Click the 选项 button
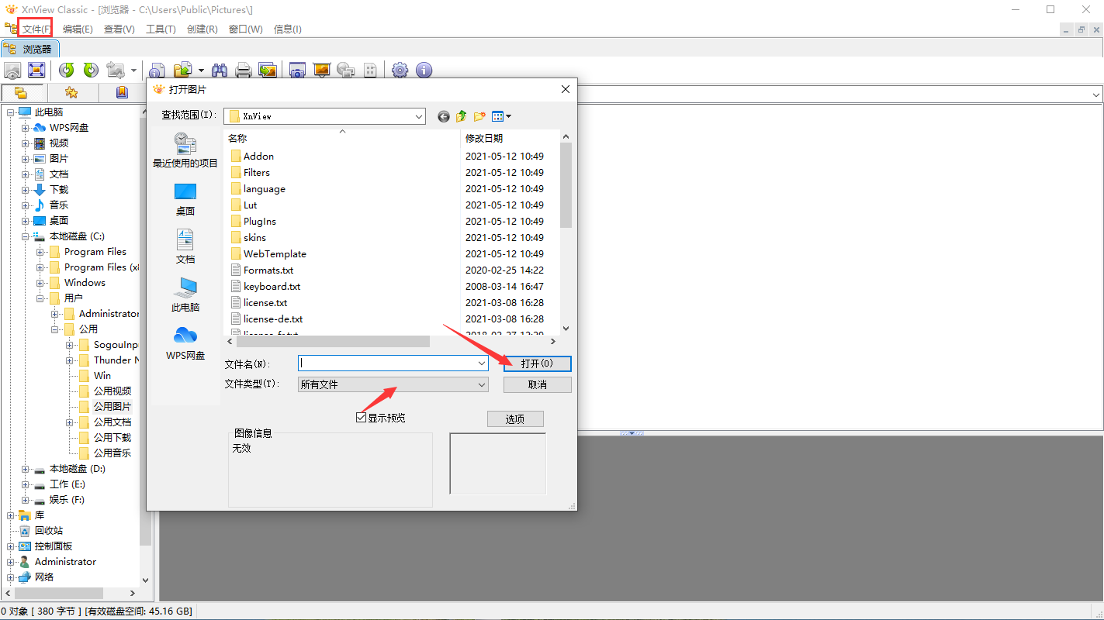Screen dimensions: 1104x620 coord(515,418)
